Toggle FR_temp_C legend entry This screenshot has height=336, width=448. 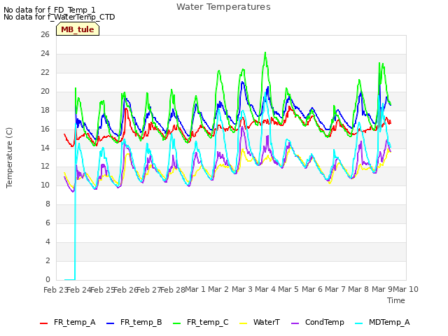(x=201, y=322)
